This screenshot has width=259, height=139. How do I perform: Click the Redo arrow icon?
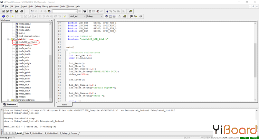pyautogui.click(x=36, y=11)
